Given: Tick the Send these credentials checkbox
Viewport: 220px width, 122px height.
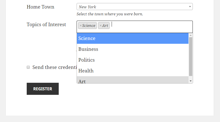Looking at the screenshot, I should click(28, 67).
